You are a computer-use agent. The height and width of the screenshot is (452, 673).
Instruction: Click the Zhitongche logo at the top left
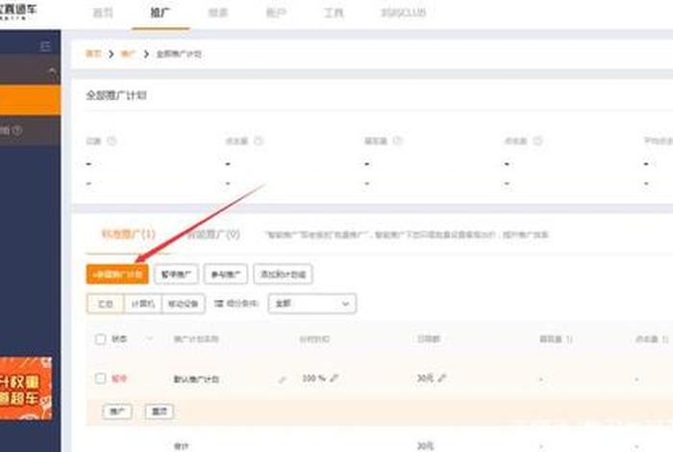click(18, 11)
